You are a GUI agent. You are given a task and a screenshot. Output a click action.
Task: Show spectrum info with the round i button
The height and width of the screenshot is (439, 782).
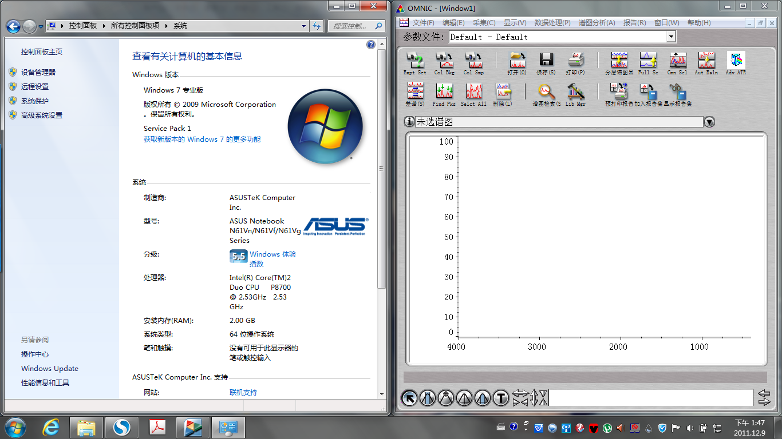pos(409,122)
